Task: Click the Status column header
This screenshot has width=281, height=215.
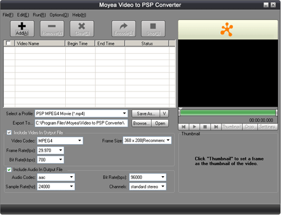Action: point(147,43)
